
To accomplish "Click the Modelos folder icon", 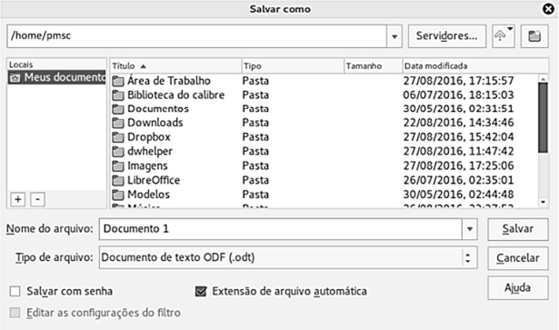I will tap(118, 195).
